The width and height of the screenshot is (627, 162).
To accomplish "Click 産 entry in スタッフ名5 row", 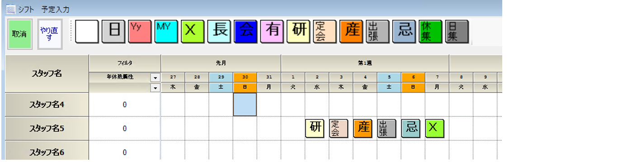I will coord(363,128).
